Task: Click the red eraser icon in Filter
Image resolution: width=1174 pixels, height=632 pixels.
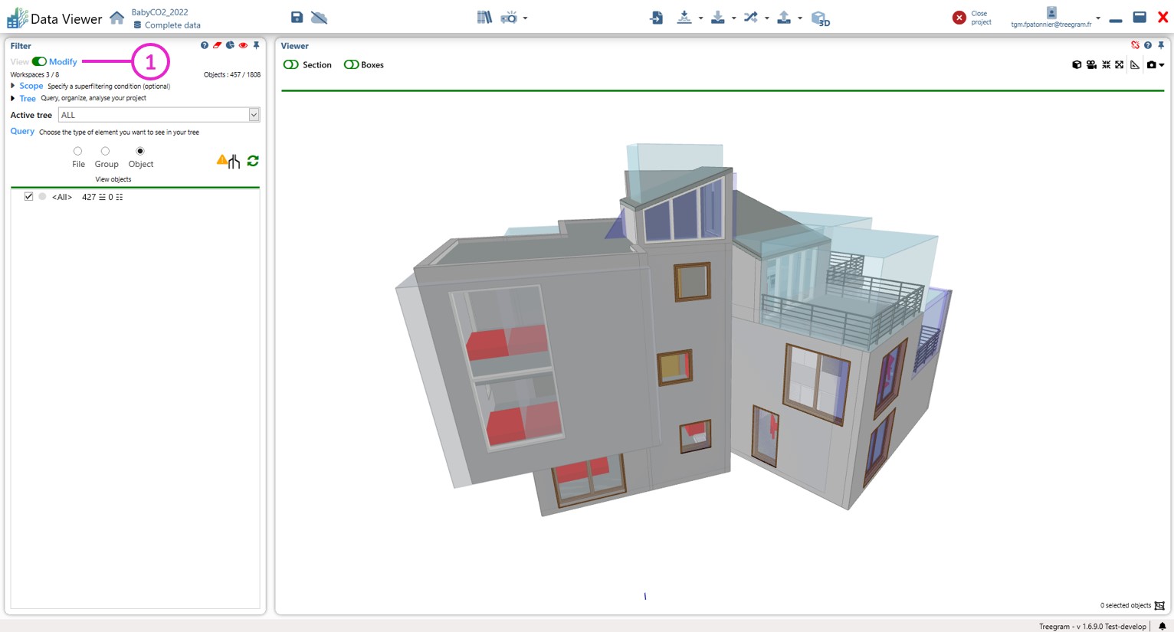Action: (x=218, y=46)
